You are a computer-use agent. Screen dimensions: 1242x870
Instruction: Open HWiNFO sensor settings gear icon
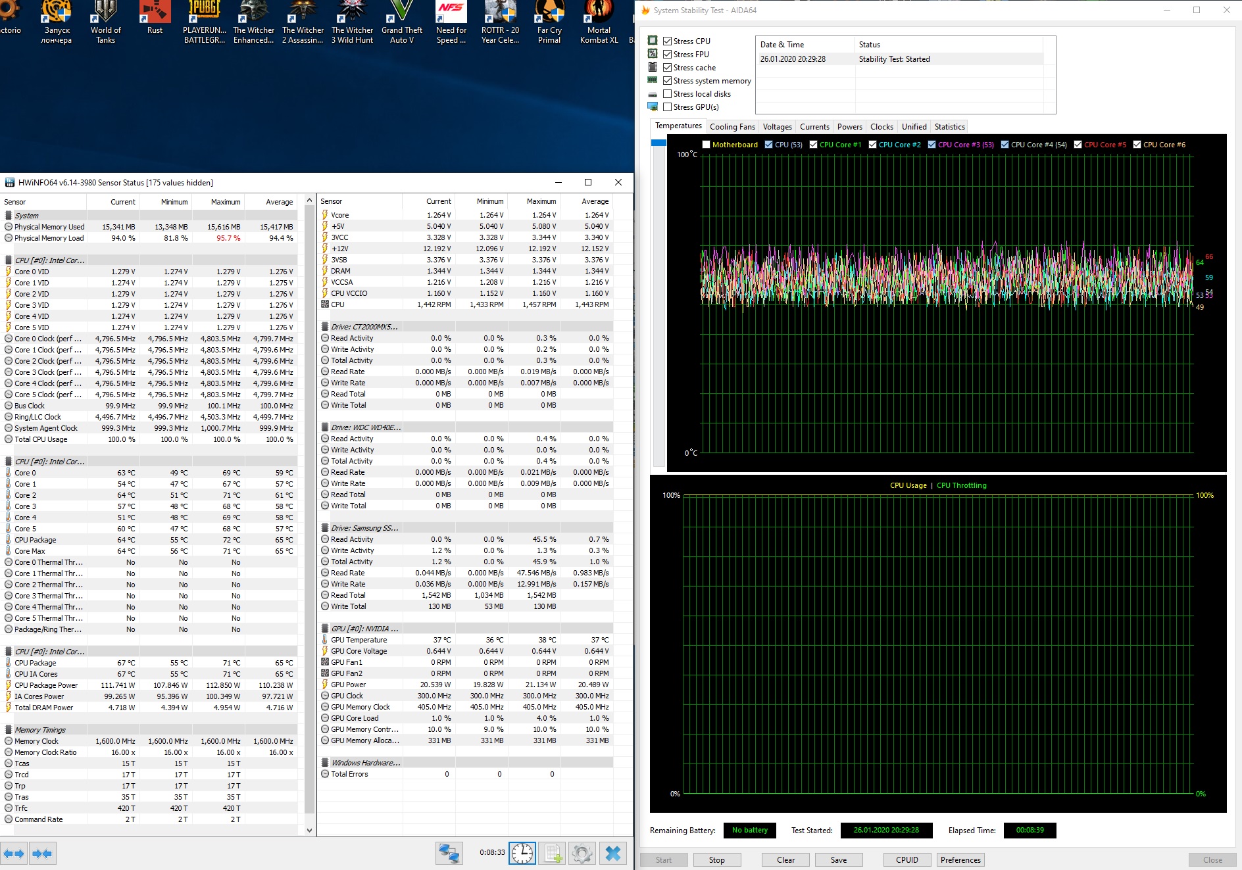click(x=582, y=854)
